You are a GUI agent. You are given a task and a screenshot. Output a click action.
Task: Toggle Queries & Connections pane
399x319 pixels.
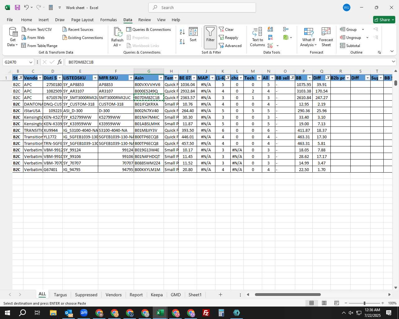(x=149, y=29)
